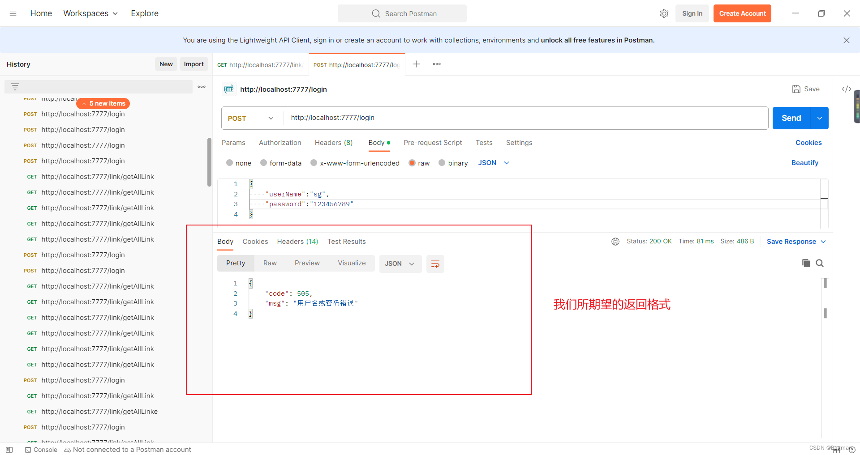The width and height of the screenshot is (860, 455).
Task: Click Beautify to format body
Action: coord(805,163)
